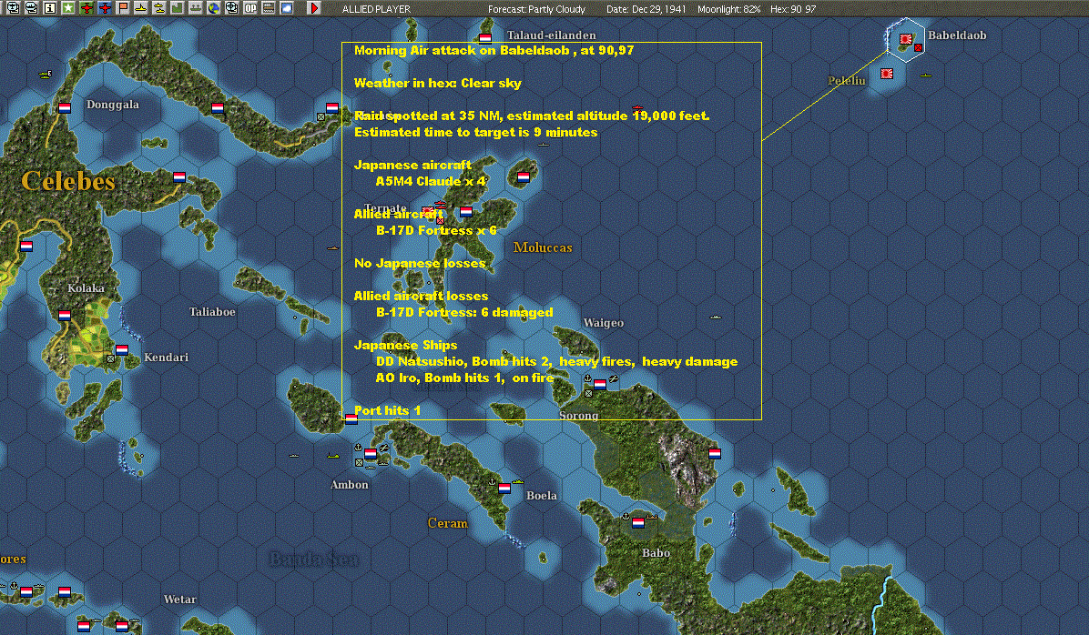Select the Dutch flag base at Boela
This screenshot has height=635, width=1089.
click(x=505, y=488)
